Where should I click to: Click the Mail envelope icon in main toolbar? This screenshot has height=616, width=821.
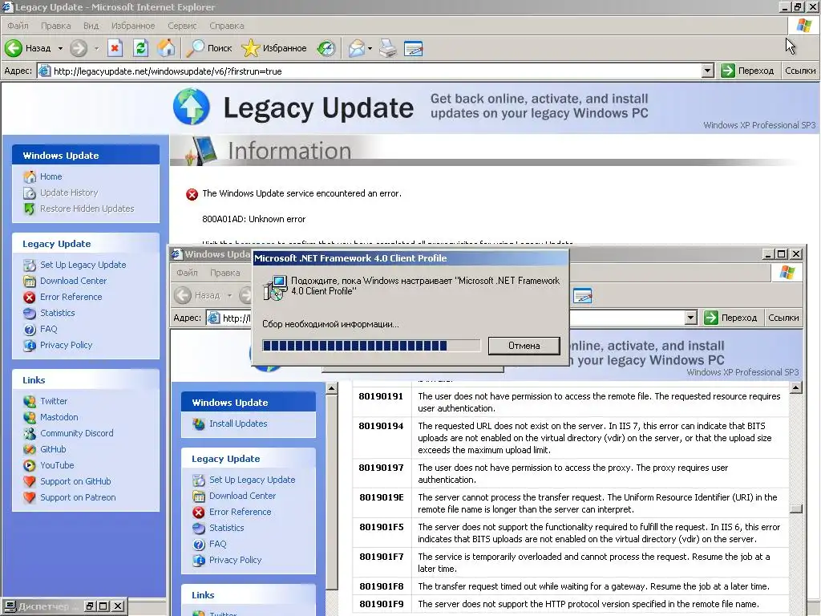click(356, 48)
